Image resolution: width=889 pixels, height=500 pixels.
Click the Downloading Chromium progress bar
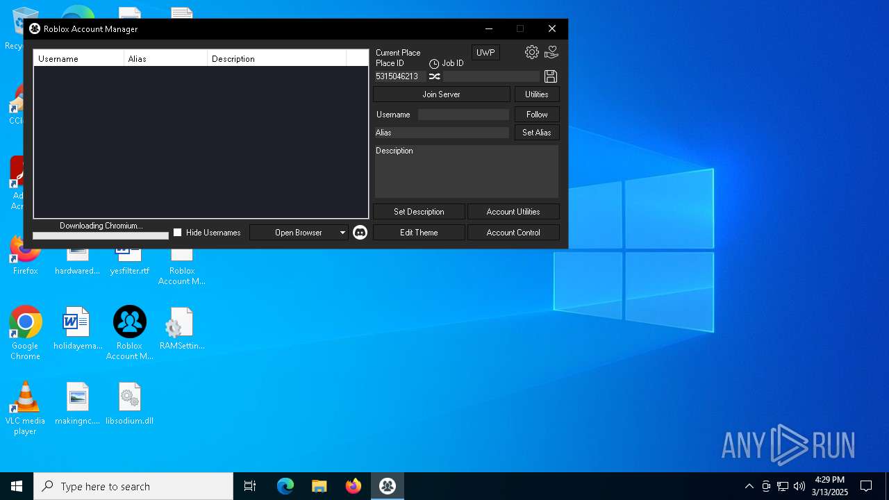pos(101,235)
